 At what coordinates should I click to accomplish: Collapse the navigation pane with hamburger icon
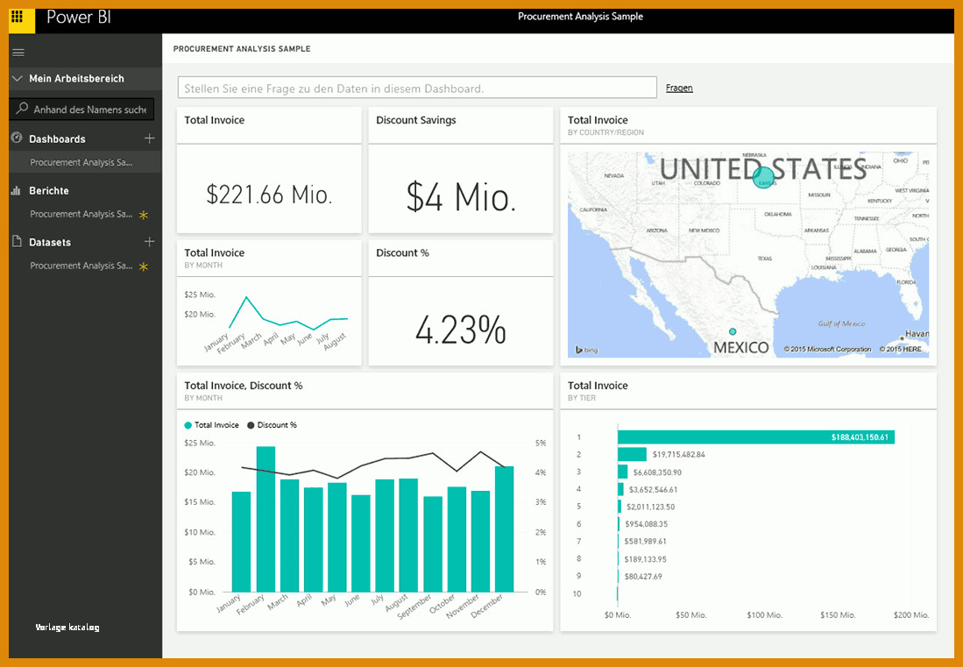click(18, 53)
